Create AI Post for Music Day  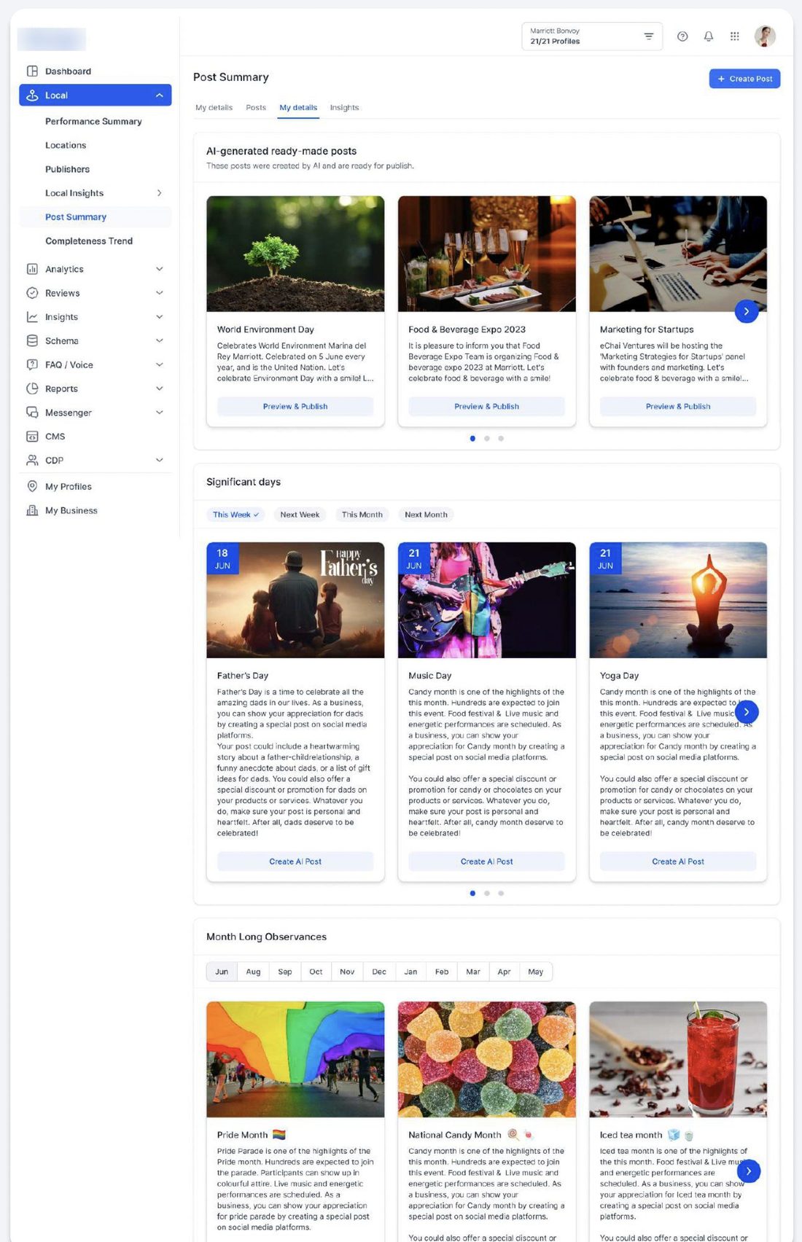tap(486, 862)
